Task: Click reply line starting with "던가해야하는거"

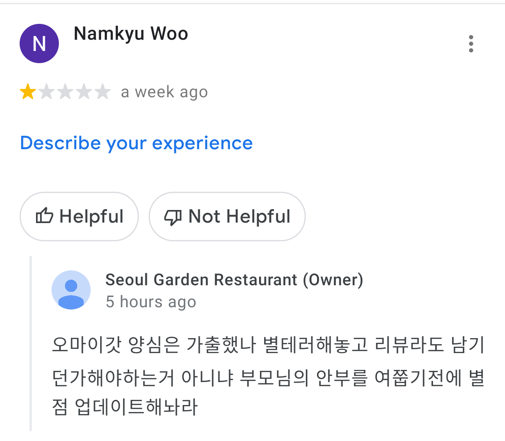Action: [x=268, y=377]
